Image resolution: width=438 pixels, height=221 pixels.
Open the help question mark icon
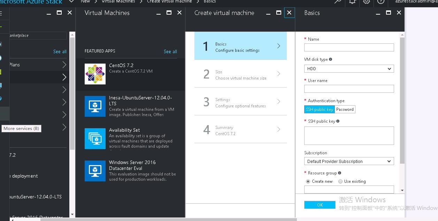click(x=381, y=2)
